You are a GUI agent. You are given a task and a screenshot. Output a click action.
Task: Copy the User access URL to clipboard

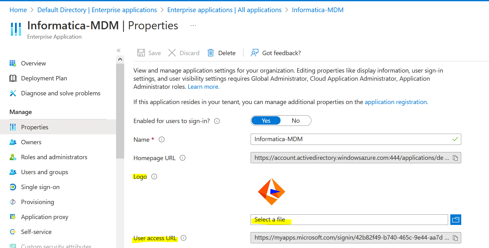coord(455,238)
